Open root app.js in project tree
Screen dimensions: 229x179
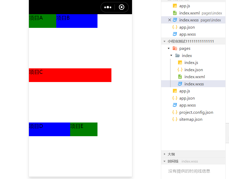click(193, 91)
